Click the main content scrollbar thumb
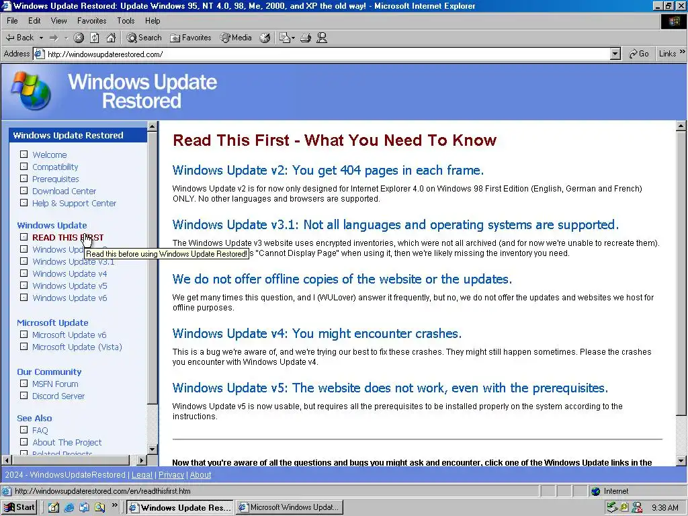 pyautogui.click(x=681, y=273)
